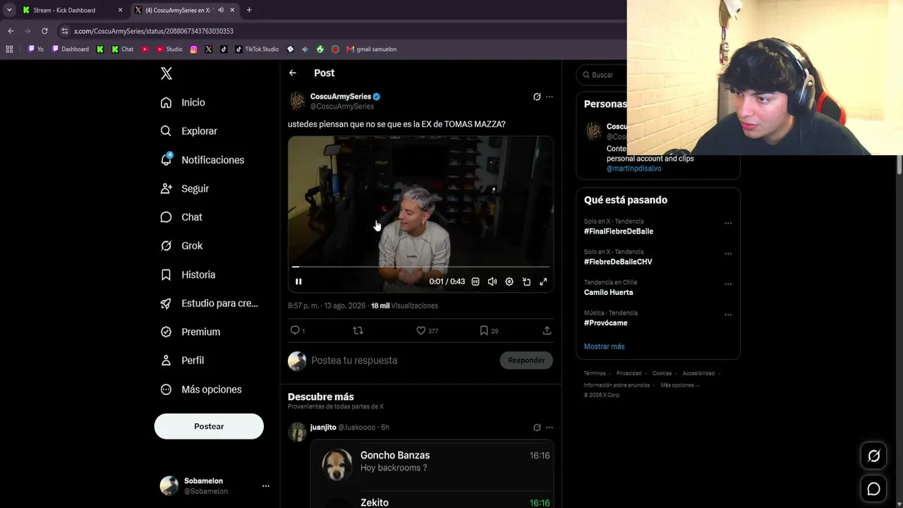Click the reply icon under the post
This screenshot has height=508, width=903.
[x=295, y=330]
